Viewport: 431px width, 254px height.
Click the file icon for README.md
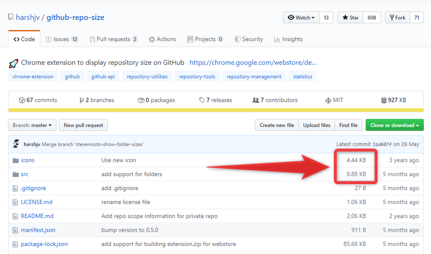15,216
